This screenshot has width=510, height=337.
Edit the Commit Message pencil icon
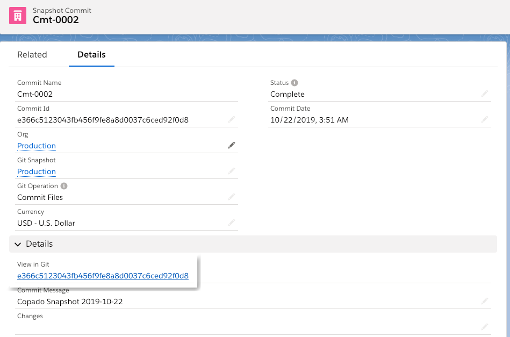485,301
